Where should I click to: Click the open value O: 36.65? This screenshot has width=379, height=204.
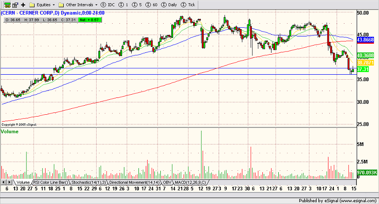coord(13,20)
